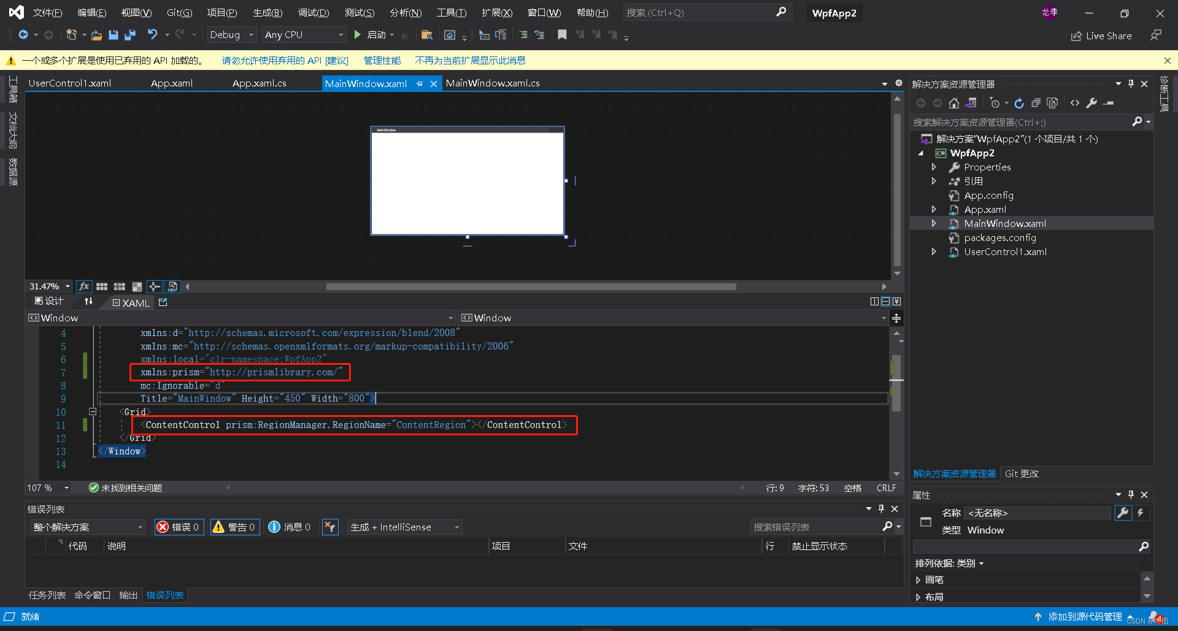Open the 107 % editor zoom dropdown
The image size is (1178, 631).
(48, 488)
